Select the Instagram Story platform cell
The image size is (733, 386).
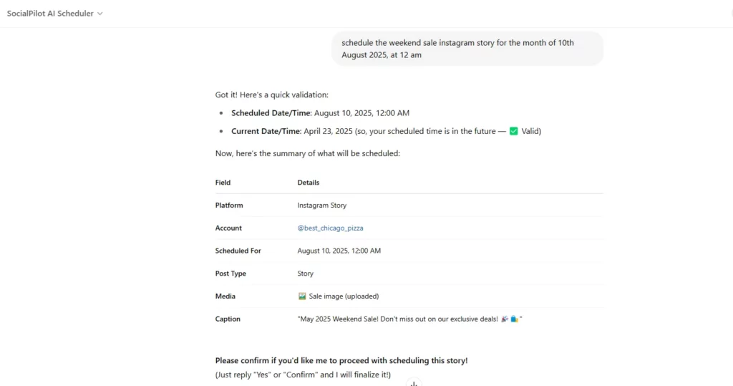(322, 206)
